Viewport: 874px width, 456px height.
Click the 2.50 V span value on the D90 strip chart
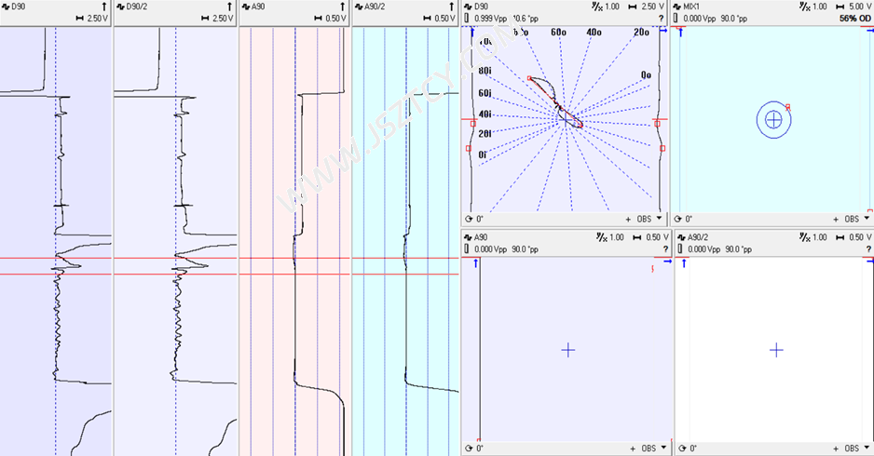(x=97, y=19)
